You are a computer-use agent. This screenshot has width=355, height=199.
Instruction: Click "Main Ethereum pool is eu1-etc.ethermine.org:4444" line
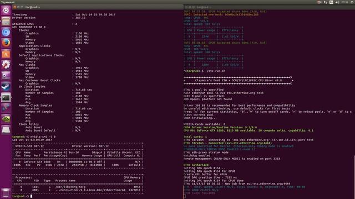coord(223,93)
